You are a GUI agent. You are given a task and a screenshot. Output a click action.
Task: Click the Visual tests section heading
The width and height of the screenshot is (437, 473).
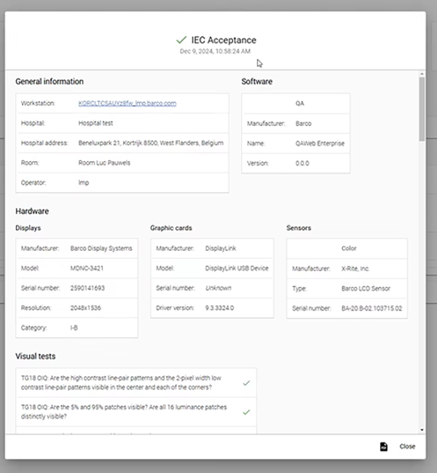[x=35, y=356]
